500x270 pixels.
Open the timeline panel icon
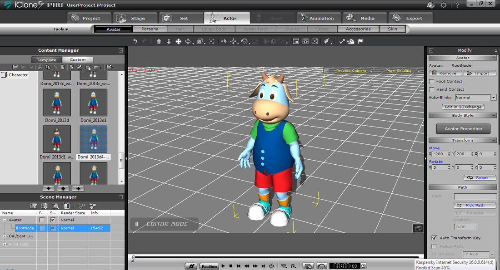tap(308, 266)
